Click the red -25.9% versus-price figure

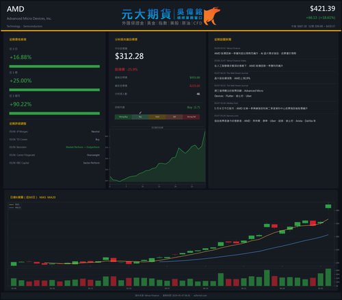point(132,69)
